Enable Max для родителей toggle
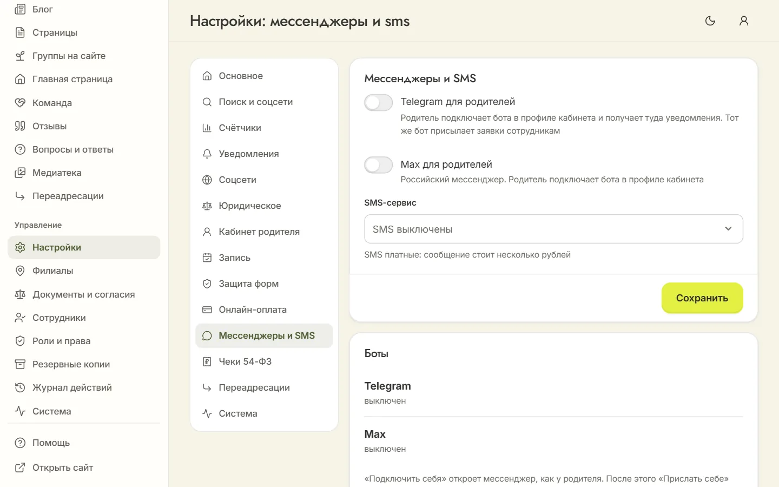 pyautogui.click(x=378, y=165)
